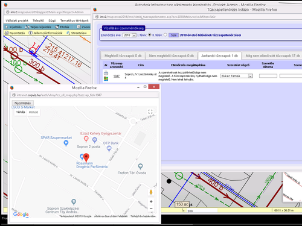Zoom out with Google map minus button

click(x=151, y=209)
